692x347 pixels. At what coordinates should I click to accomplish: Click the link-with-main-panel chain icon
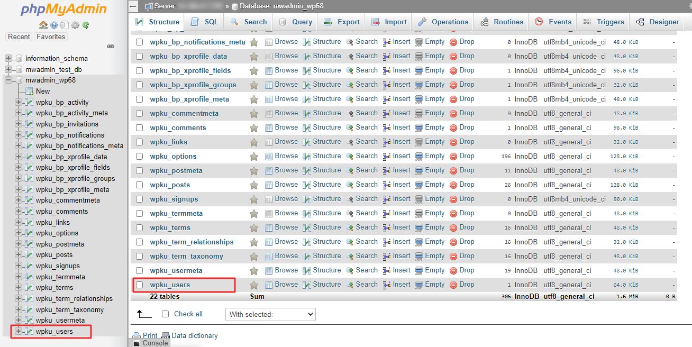pos(111,47)
